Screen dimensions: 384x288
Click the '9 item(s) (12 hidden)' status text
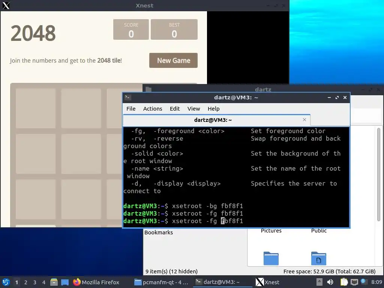[171, 271]
